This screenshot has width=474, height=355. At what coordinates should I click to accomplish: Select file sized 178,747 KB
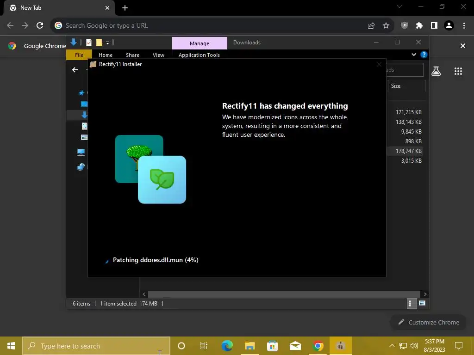point(408,151)
